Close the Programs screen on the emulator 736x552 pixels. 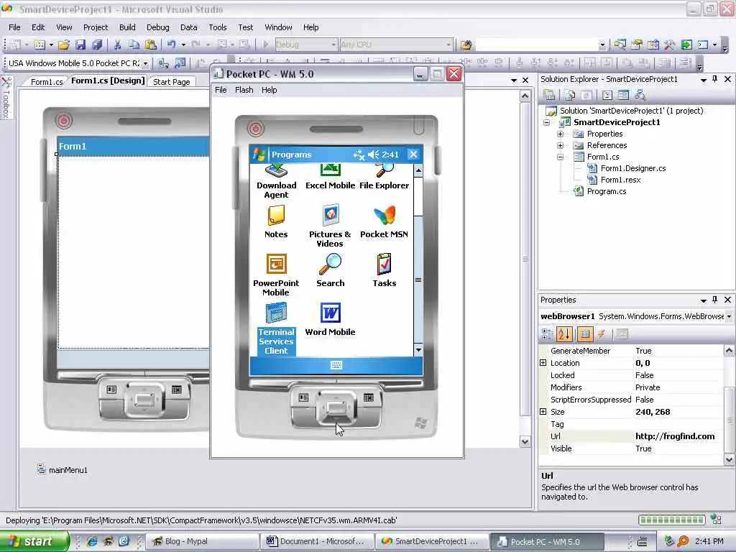point(413,155)
